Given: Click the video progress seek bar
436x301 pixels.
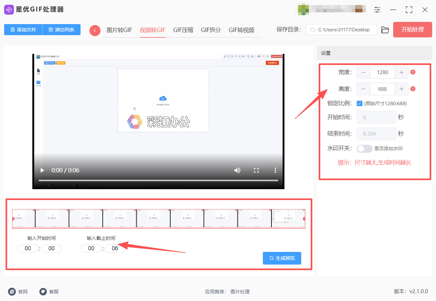Looking at the screenshot, I should 158,181.
